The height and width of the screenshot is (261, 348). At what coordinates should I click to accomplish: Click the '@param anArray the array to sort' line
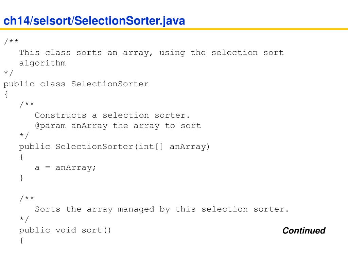118,126
